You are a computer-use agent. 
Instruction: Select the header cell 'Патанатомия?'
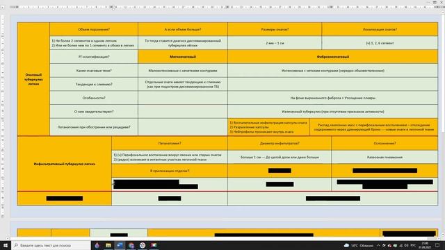click(x=170, y=143)
